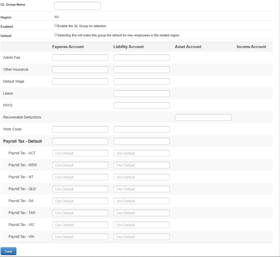Select the PAYG liability account field
This screenshot has height=257, width=280.
[x=141, y=105]
